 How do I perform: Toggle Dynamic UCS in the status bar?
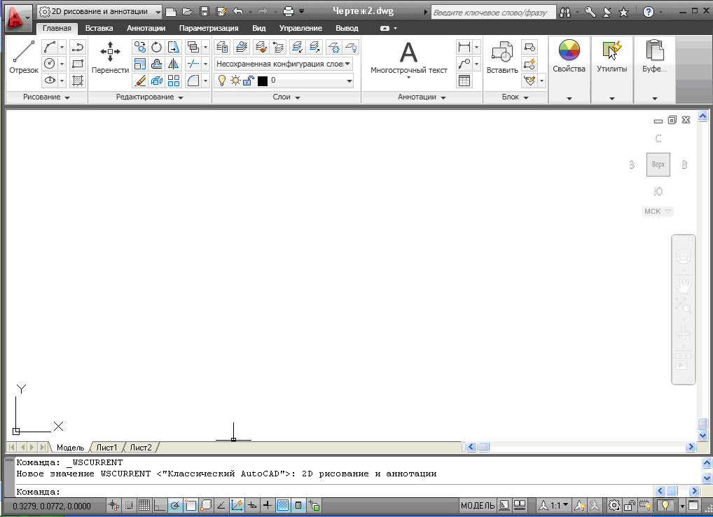pyautogui.click(x=237, y=505)
